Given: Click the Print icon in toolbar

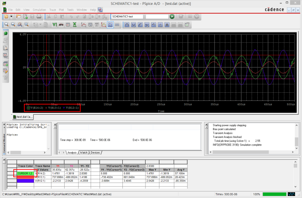Looking at the screenshot, I should click(x=39, y=17).
